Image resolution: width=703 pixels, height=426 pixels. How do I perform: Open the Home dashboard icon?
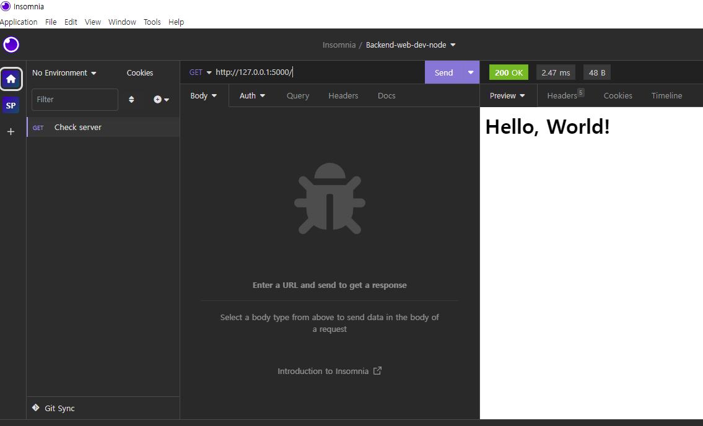11,79
